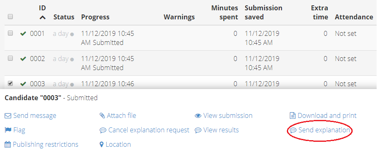Sort table by Status column header

click(x=64, y=17)
